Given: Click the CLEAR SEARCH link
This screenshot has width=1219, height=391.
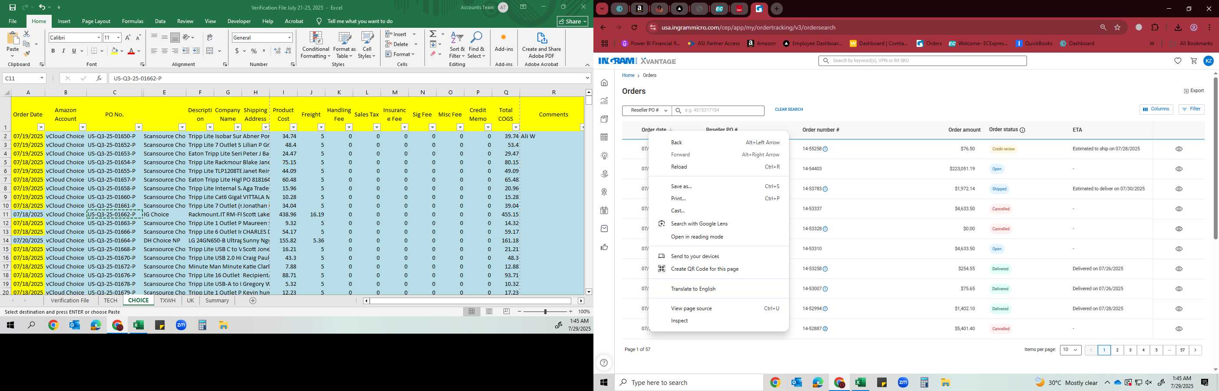Looking at the screenshot, I should (x=789, y=109).
